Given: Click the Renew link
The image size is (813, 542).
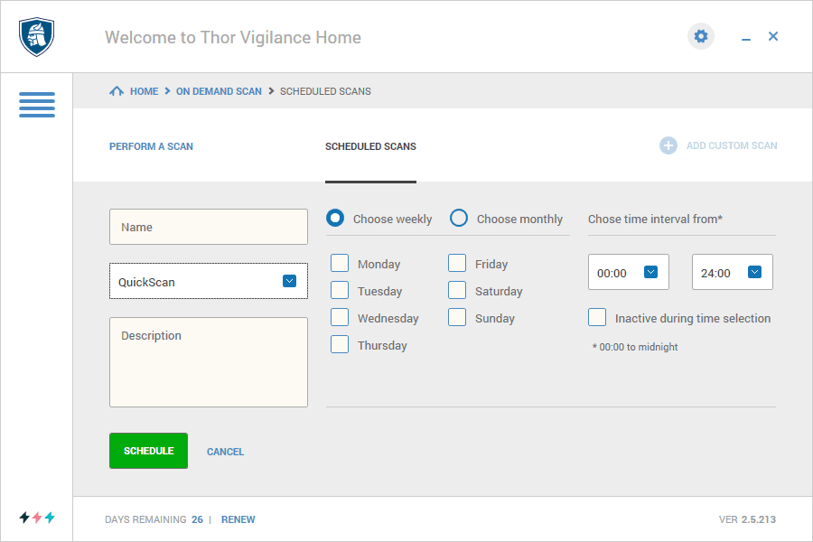Looking at the screenshot, I should click(x=238, y=519).
